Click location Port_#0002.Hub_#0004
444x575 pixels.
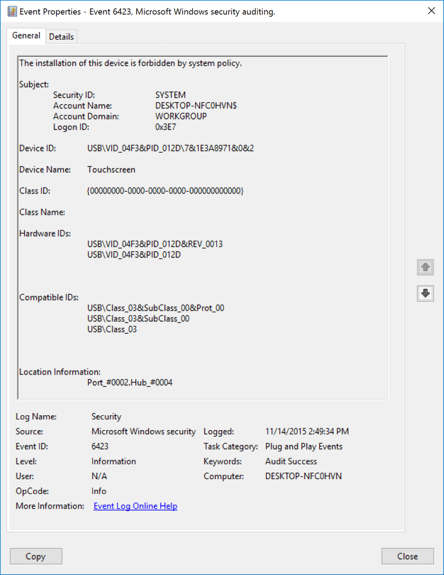point(130,383)
